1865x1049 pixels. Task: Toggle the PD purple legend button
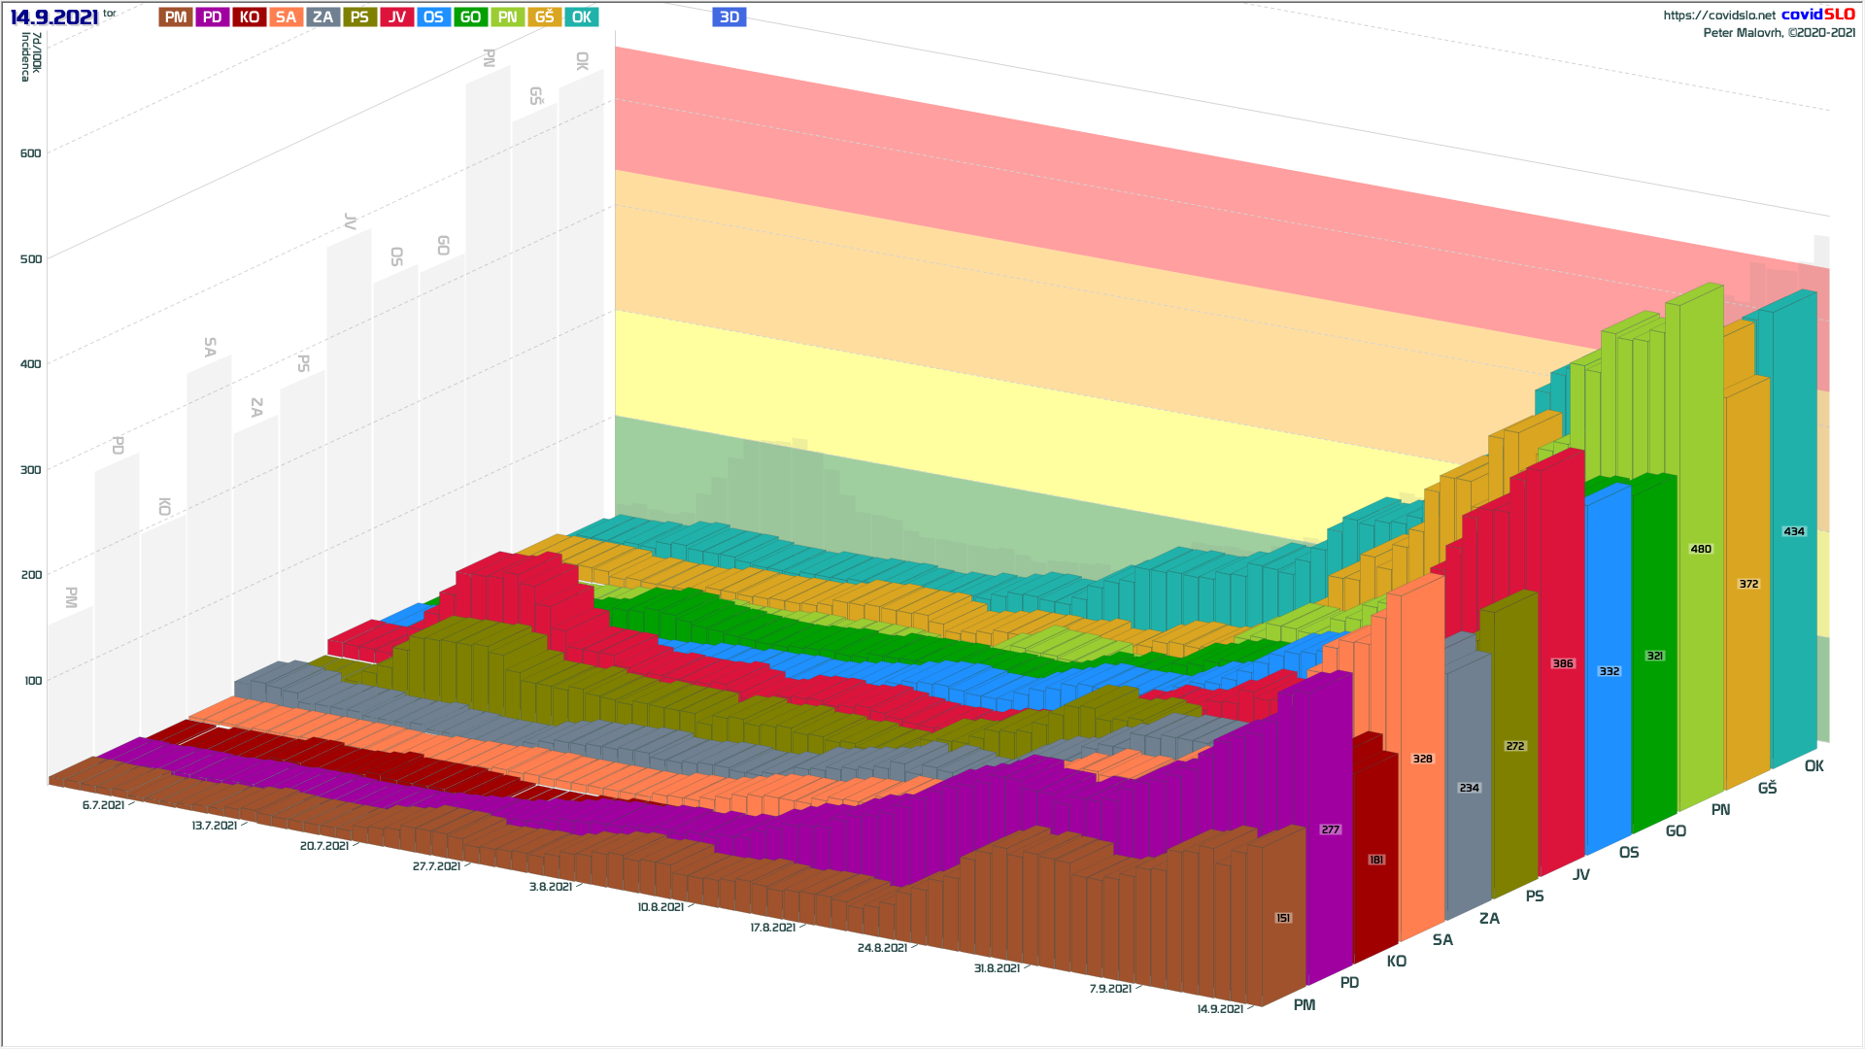point(213,17)
